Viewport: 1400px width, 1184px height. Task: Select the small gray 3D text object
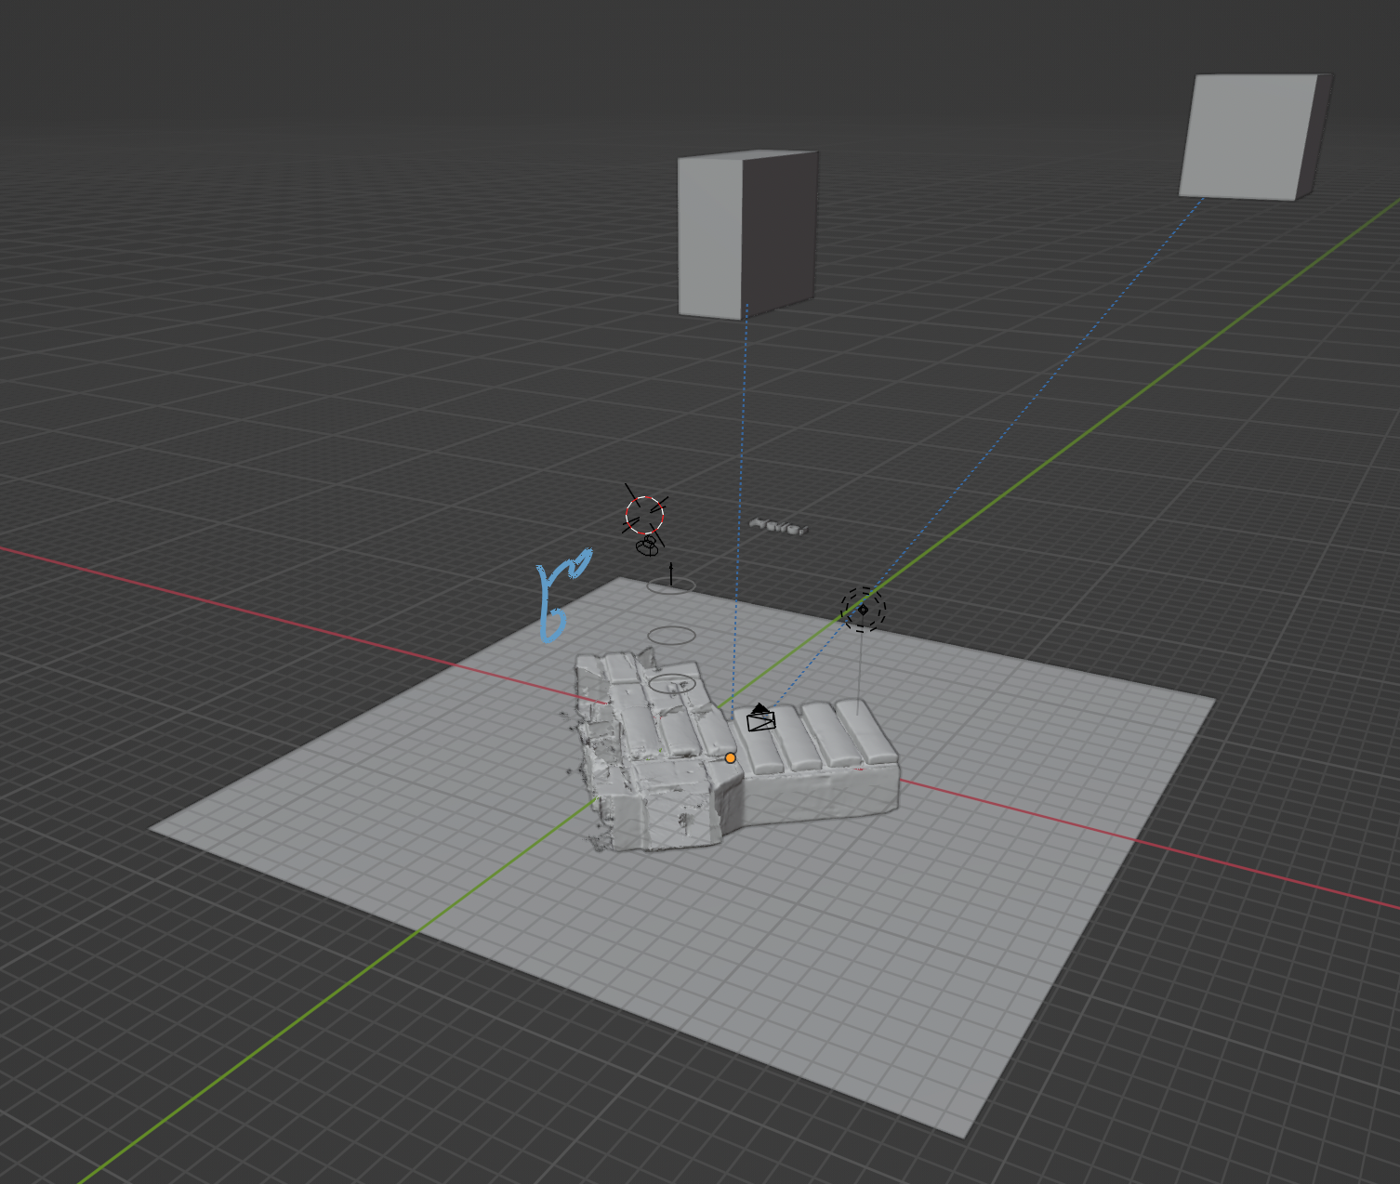coord(779,527)
